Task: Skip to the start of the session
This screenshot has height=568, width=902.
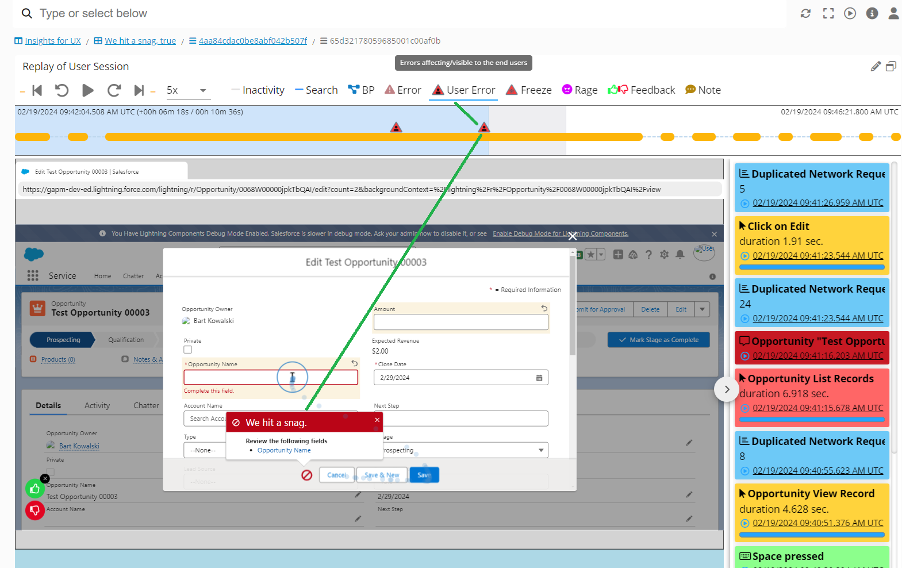Action: pos(37,90)
